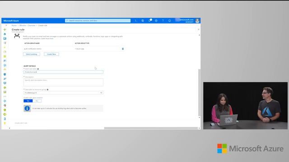This screenshot has height=162, width=289.
Task: Open the Save alert to resource group dropdown
Action: 63,93
